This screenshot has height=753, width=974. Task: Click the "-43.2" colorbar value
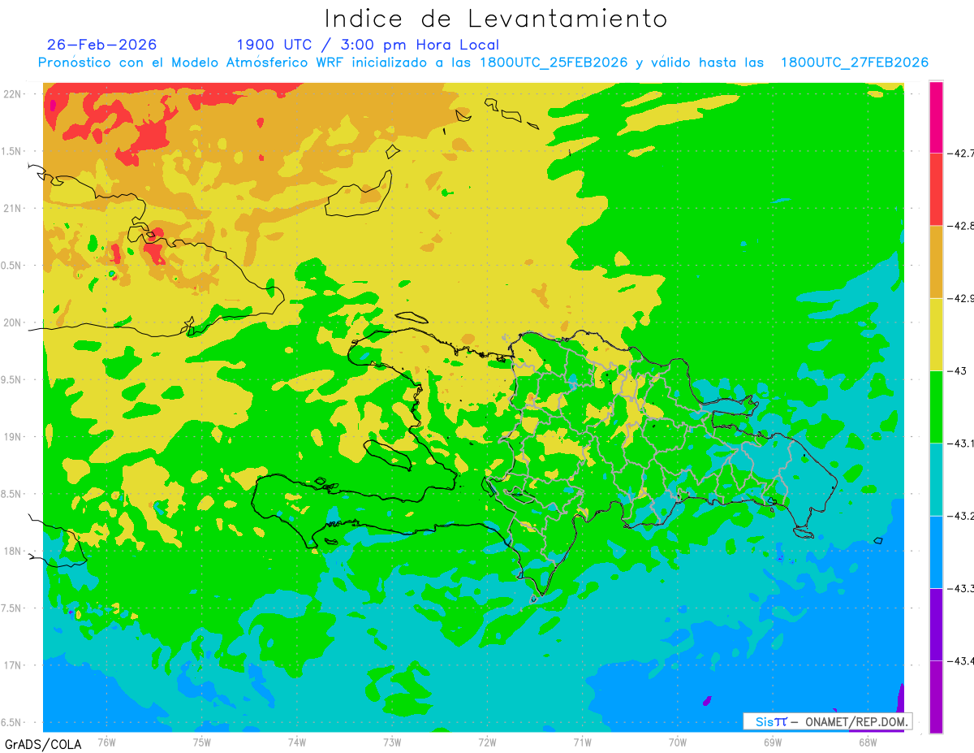(961, 516)
